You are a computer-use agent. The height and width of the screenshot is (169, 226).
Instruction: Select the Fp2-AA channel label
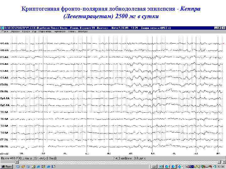point(5,105)
